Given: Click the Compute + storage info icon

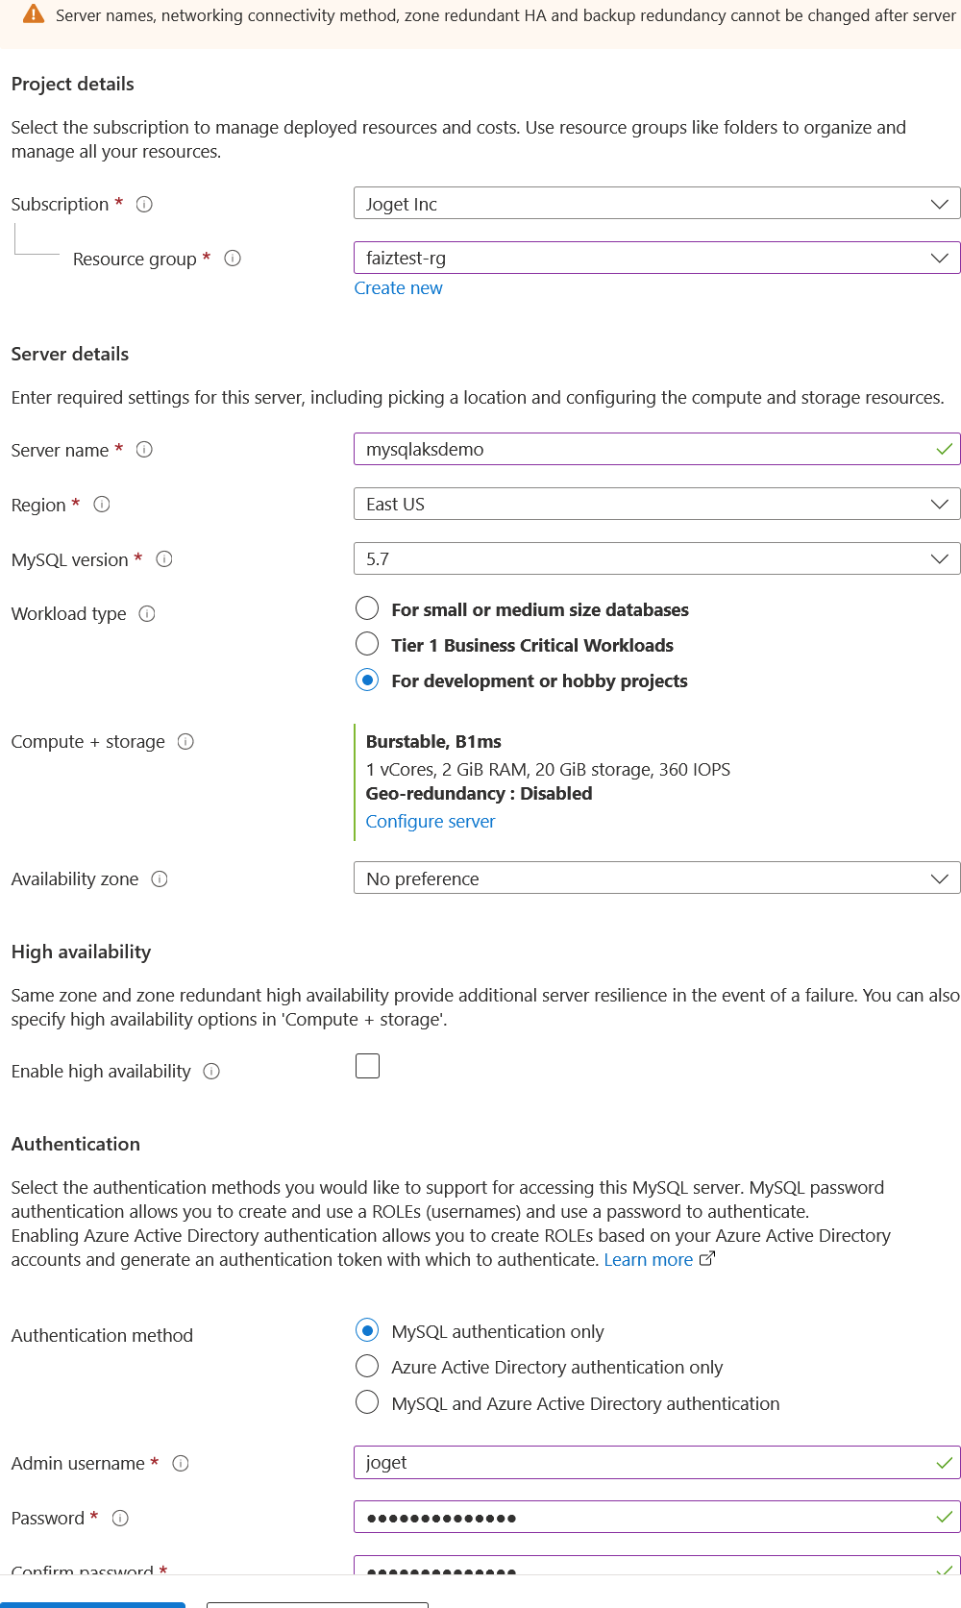Looking at the screenshot, I should click(x=186, y=742).
